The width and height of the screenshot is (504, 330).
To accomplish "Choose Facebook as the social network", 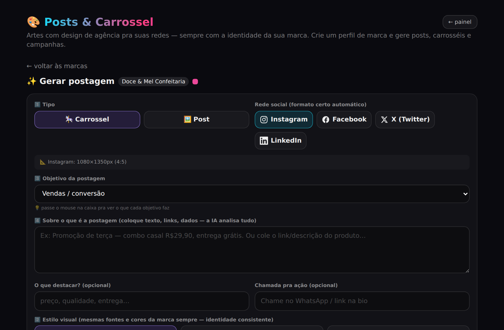I will (344, 119).
